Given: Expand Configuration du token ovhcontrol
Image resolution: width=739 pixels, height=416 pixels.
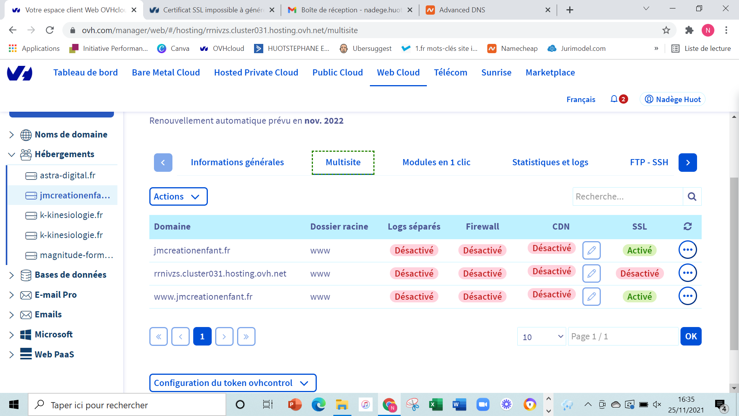Looking at the screenshot, I should pos(232,383).
